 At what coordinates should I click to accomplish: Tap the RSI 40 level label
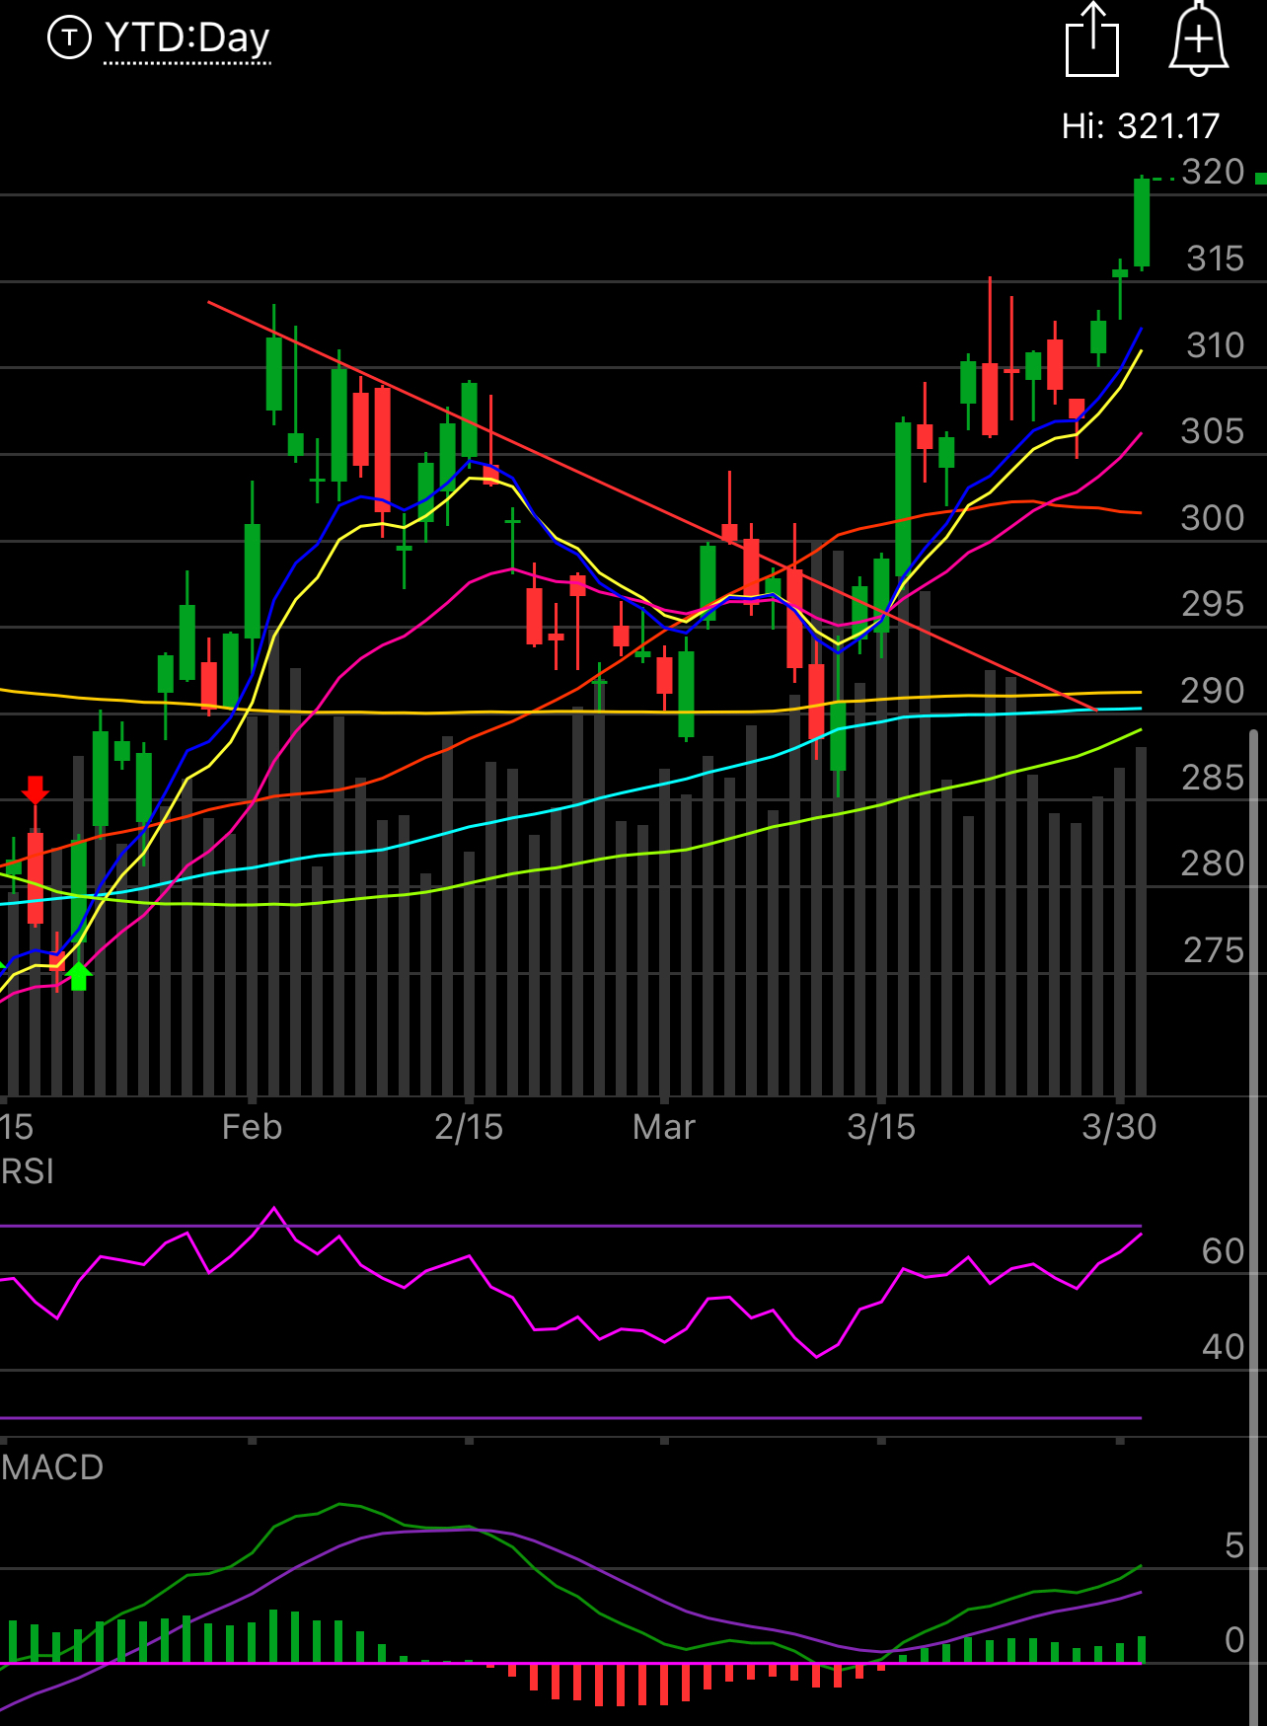click(x=1223, y=1347)
